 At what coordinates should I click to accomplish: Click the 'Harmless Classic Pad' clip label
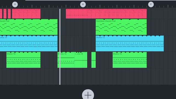click(106, 21)
